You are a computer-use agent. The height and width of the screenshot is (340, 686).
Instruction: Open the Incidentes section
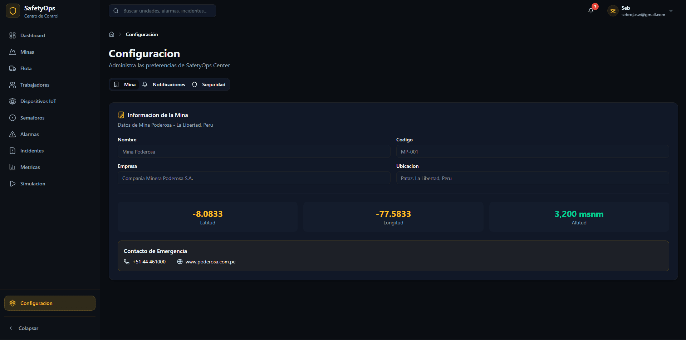13,151
